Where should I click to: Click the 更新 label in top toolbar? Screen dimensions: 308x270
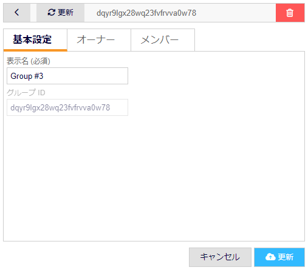coord(66,13)
